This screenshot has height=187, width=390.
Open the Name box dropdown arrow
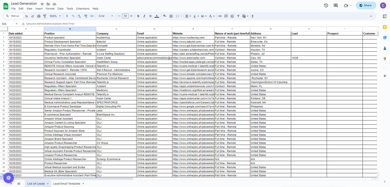(16, 24)
